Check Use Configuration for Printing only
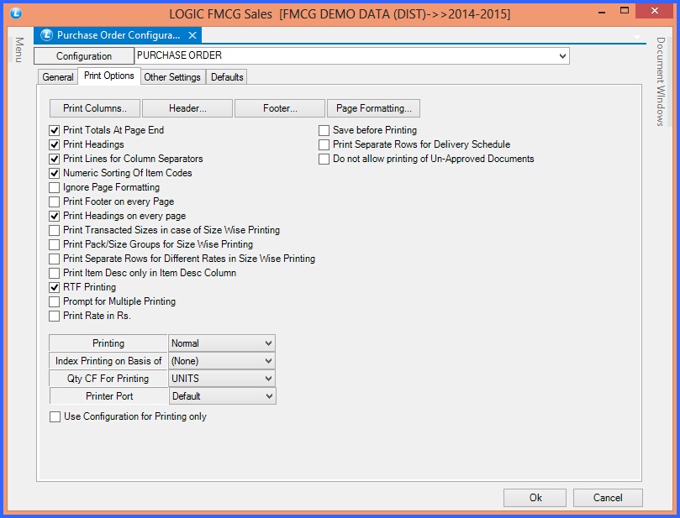Viewport: 680px width, 518px height. [55, 416]
